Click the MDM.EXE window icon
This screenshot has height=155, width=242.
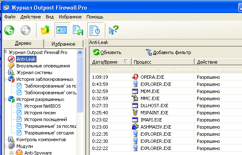[135, 91]
